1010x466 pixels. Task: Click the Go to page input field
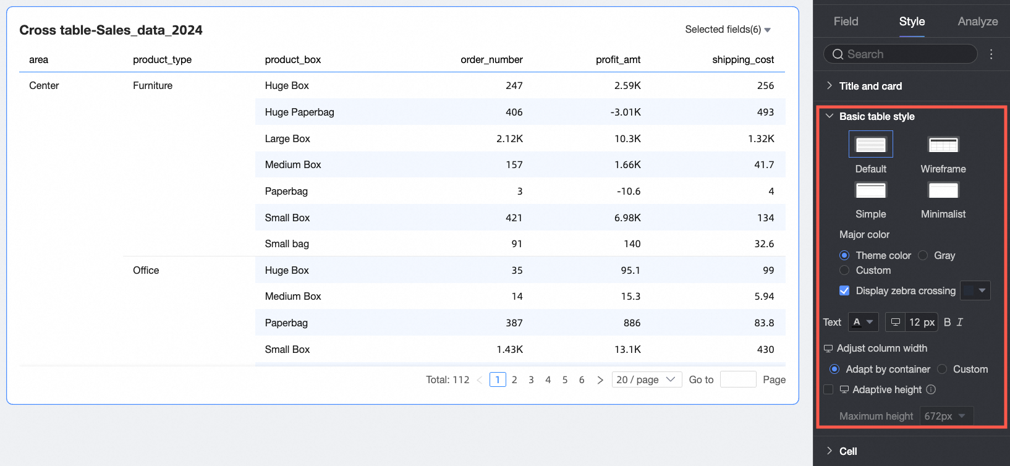(738, 379)
